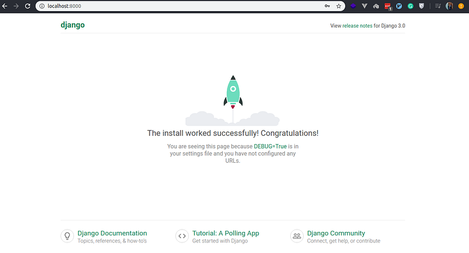The height and width of the screenshot is (253, 469).
Task: Open the Vue devtools extension icon
Action: point(364,6)
